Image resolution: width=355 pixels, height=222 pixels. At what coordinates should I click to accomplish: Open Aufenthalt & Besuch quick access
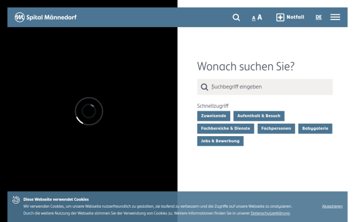[x=259, y=116]
